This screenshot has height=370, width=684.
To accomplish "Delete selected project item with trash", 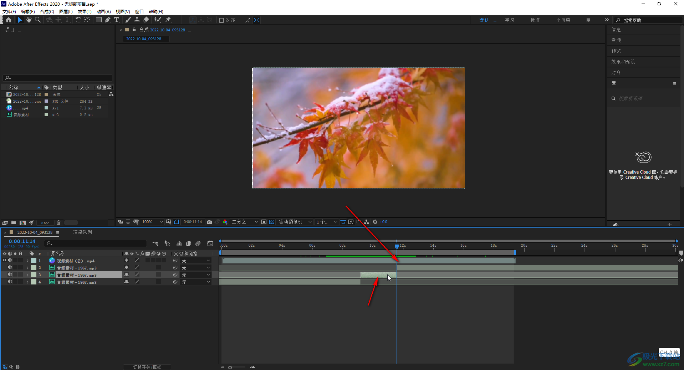I will (58, 223).
